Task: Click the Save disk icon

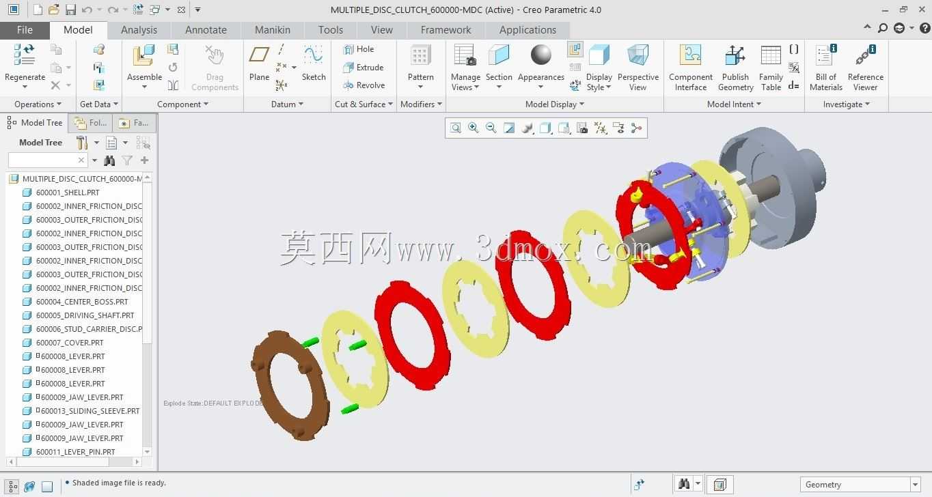Action: [70, 10]
